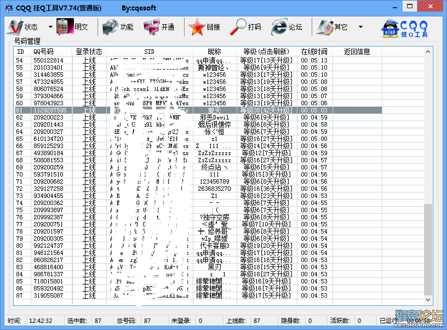
Task: Select QQ number 610134720
Action: pyautogui.click(x=48, y=139)
